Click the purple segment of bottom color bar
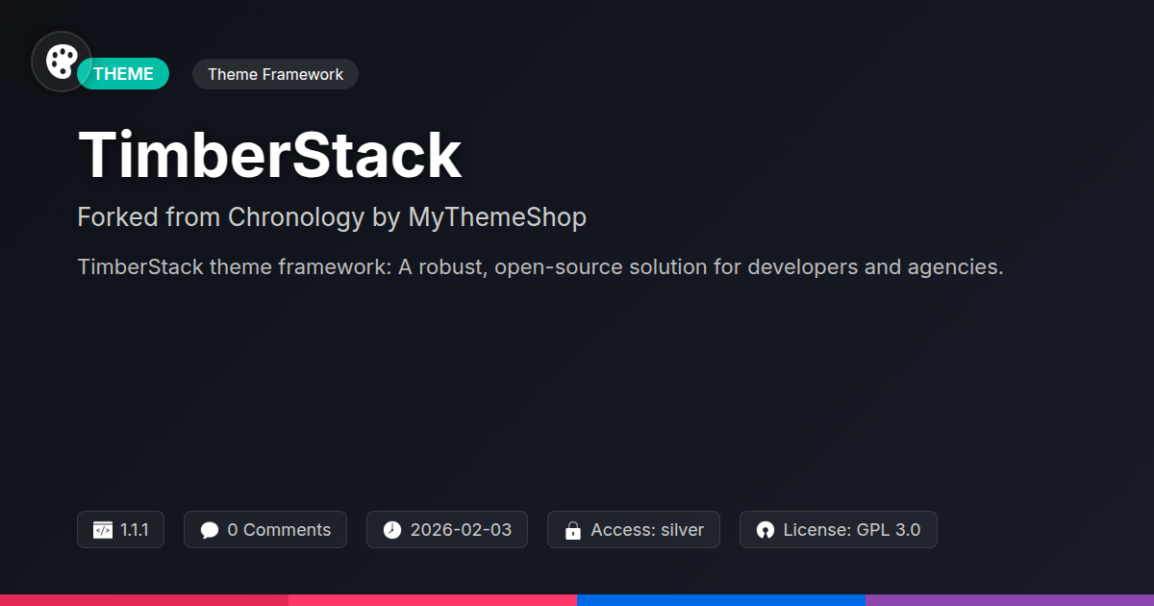The height and width of the screenshot is (606, 1154). tap(1010, 600)
